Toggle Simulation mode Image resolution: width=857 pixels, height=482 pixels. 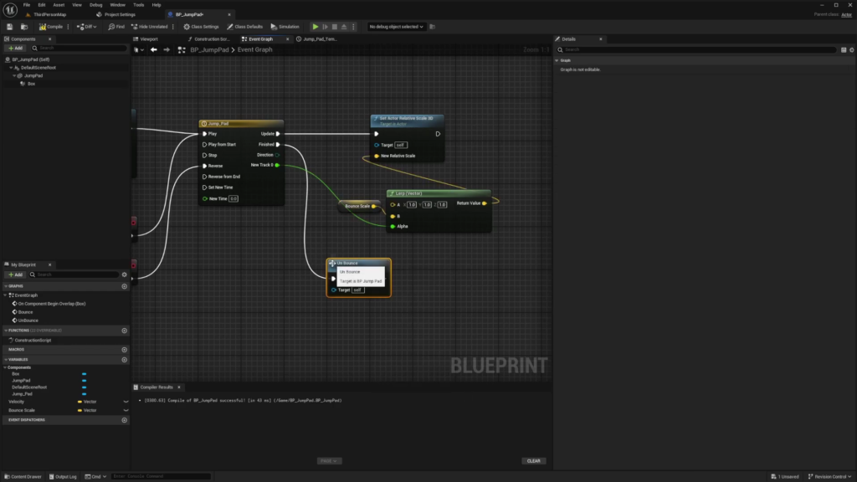(285, 26)
